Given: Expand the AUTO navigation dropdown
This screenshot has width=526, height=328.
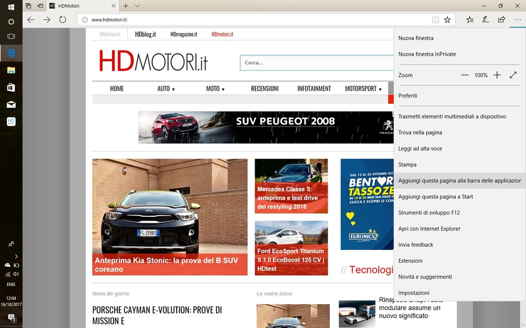Looking at the screenshot, I should [x=166, y=89].
